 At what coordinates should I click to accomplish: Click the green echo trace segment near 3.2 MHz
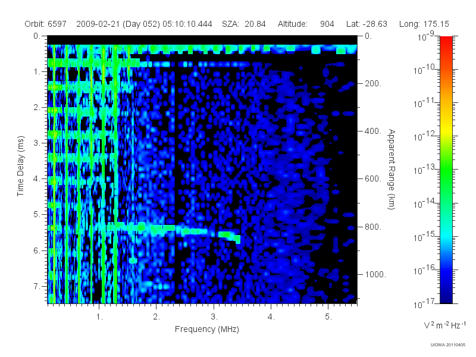pos(225,234)
